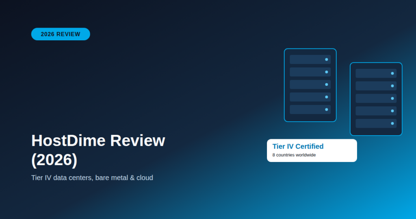Select fourth server slot in right rack
Image resolution: width=416 pixels, height=219 pixels.
point(376,111)
